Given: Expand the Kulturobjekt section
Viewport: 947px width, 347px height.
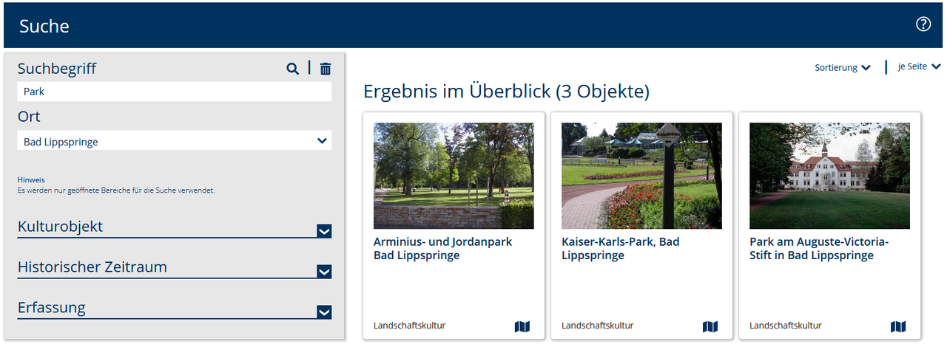Looking at the screenshot, I should (175, 227).
